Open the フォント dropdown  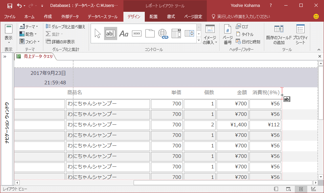[x=29, y=42]
